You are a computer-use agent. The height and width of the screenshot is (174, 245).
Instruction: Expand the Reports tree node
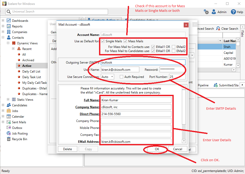tap(3, 26)
